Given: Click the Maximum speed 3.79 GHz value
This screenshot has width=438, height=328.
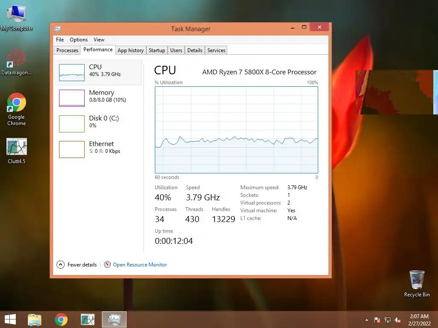Looking at the screenshot, I should coord(297,187).
